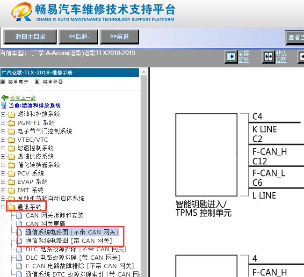Expand the 怠速控制系统 node
Screen dimensions: 304x277
(x=3, y=148)
